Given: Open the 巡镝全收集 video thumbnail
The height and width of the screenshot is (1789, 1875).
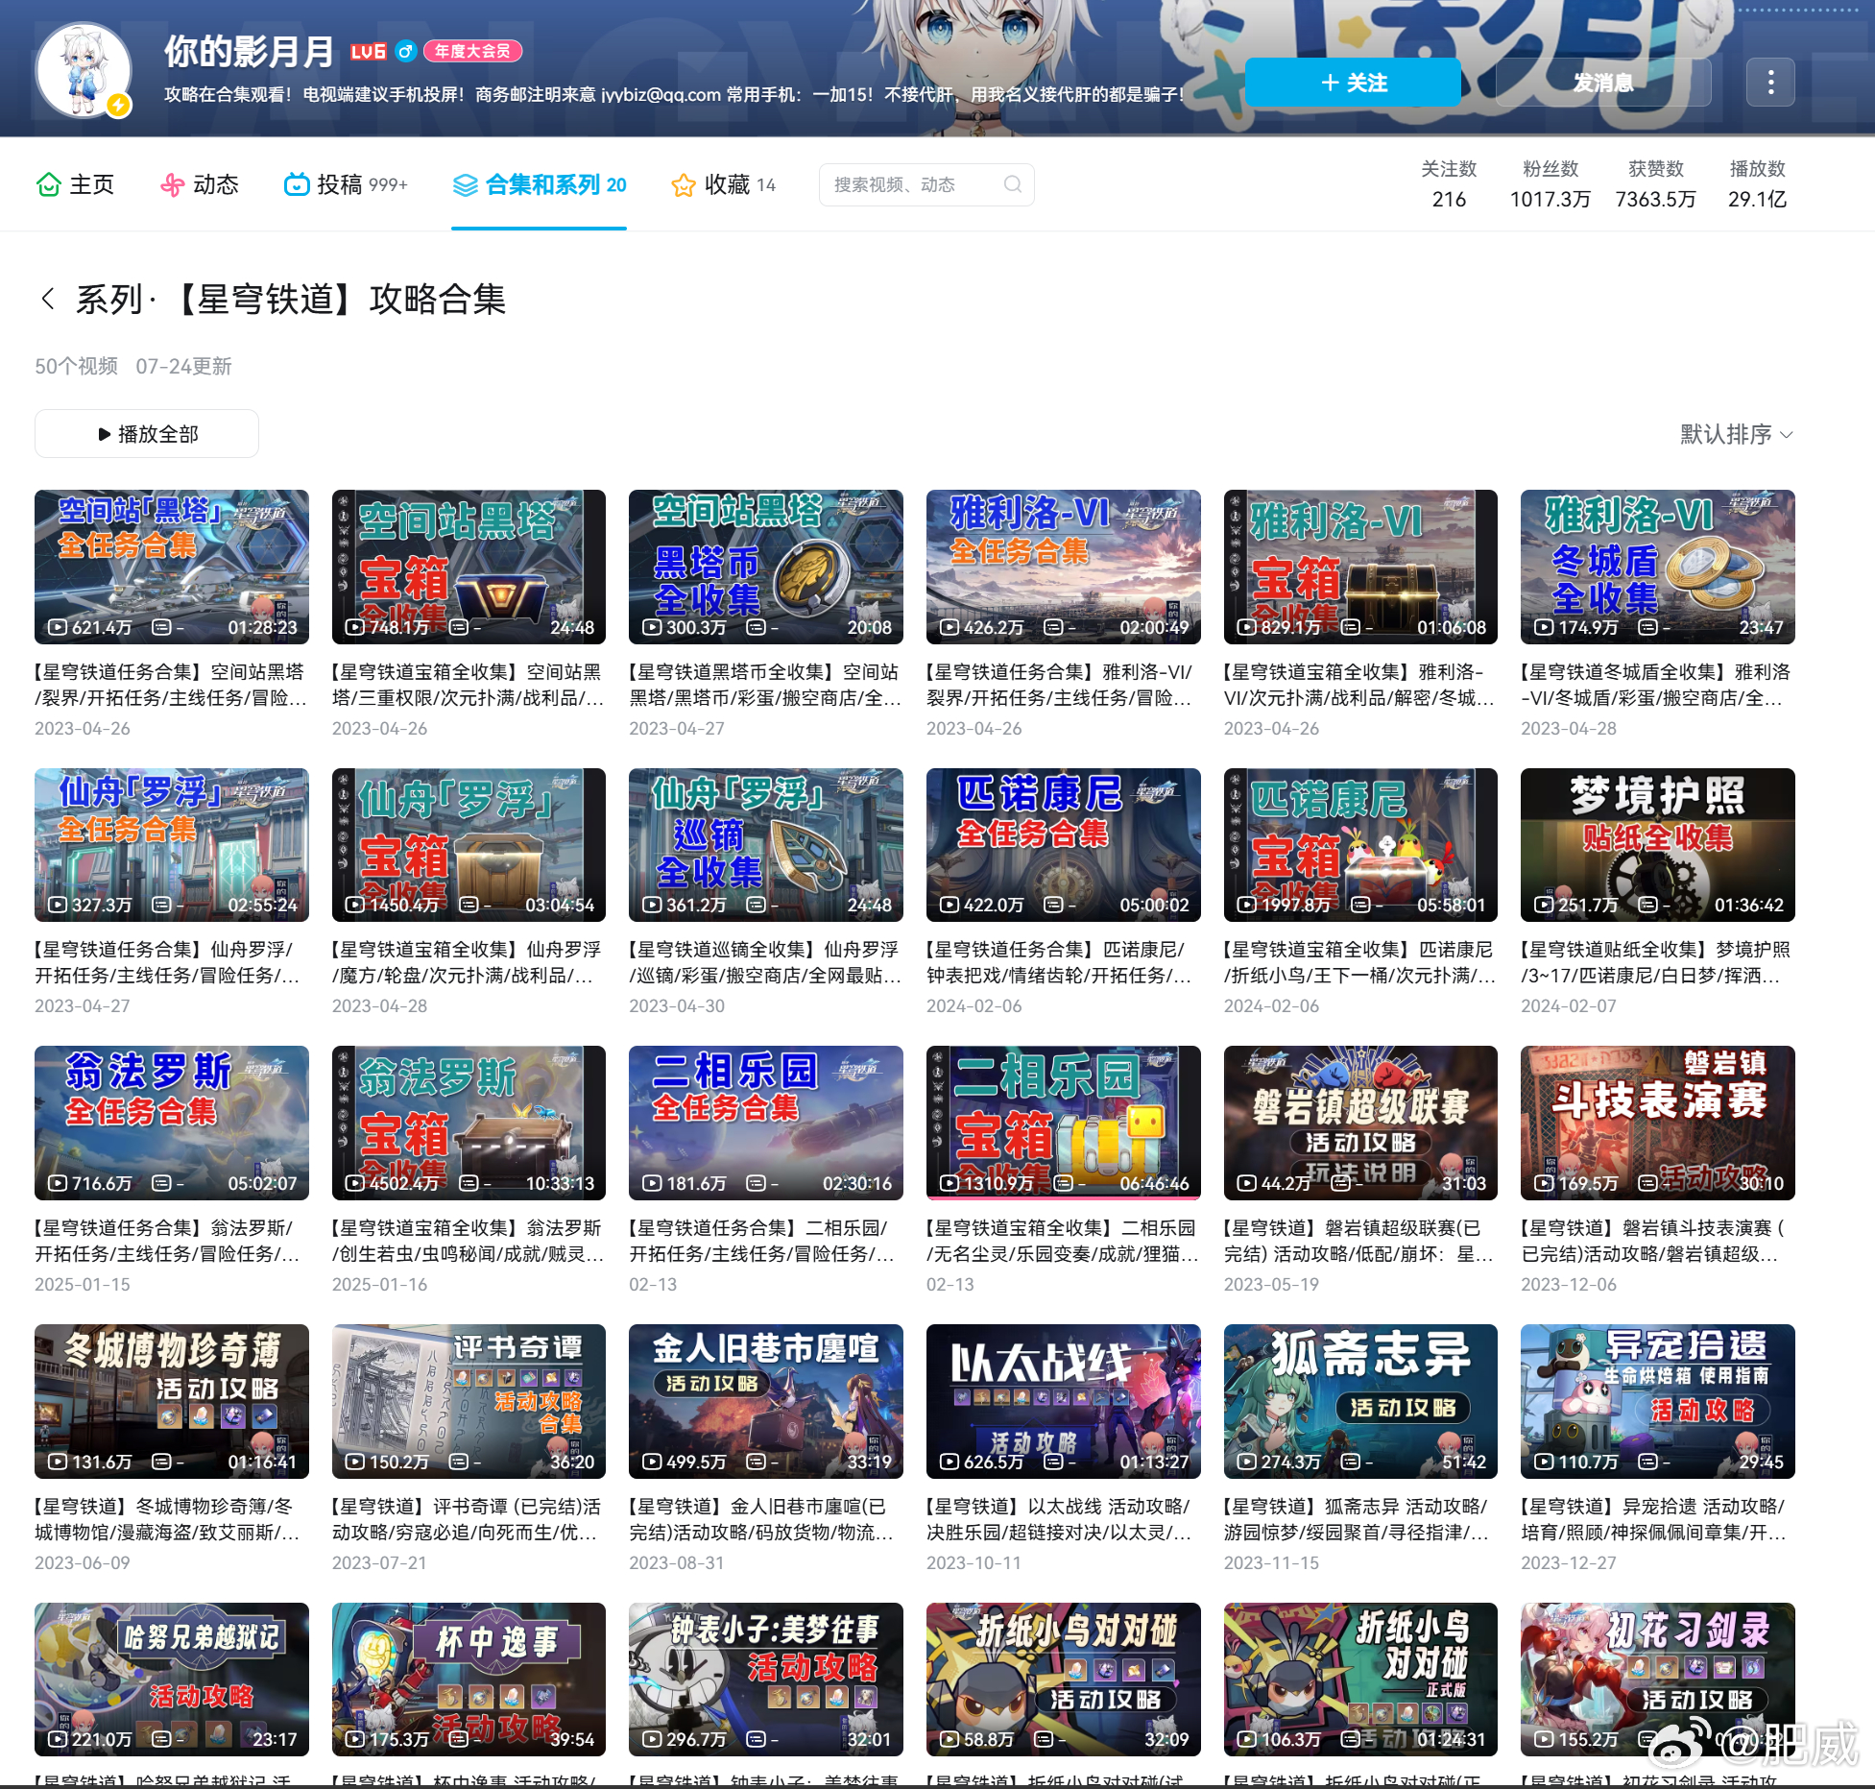Looking at the screenshot, I should click(766, 845).
